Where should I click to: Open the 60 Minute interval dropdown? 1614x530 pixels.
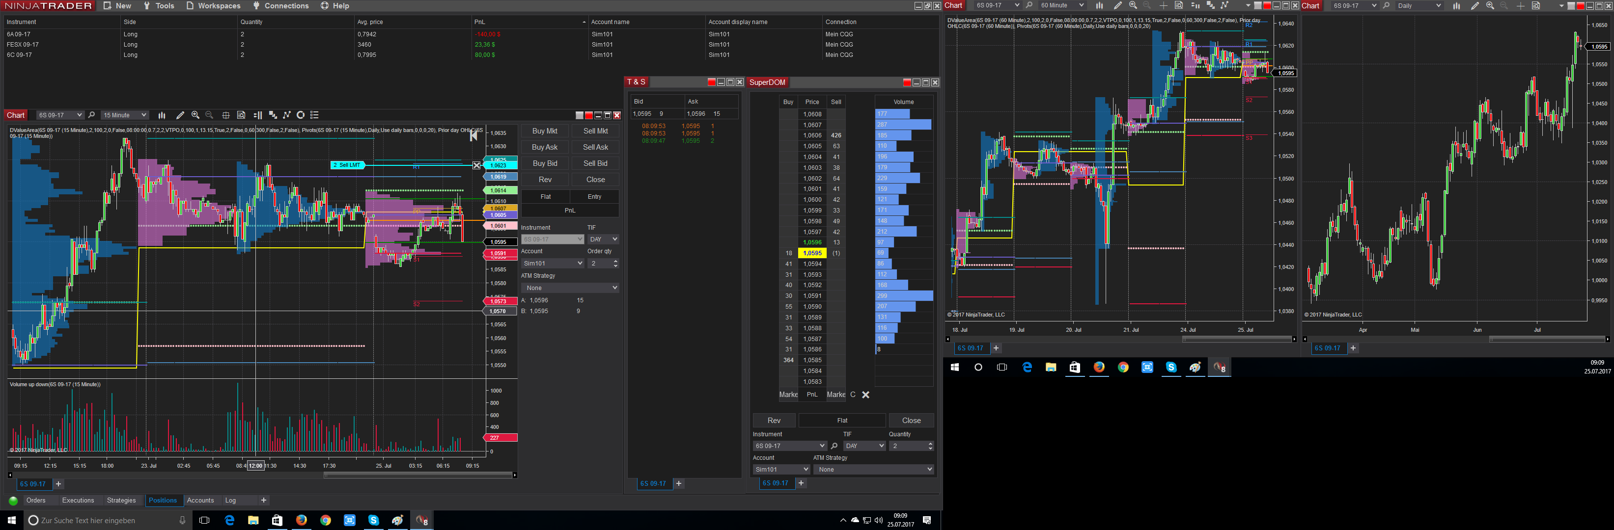pos(1061,5)
